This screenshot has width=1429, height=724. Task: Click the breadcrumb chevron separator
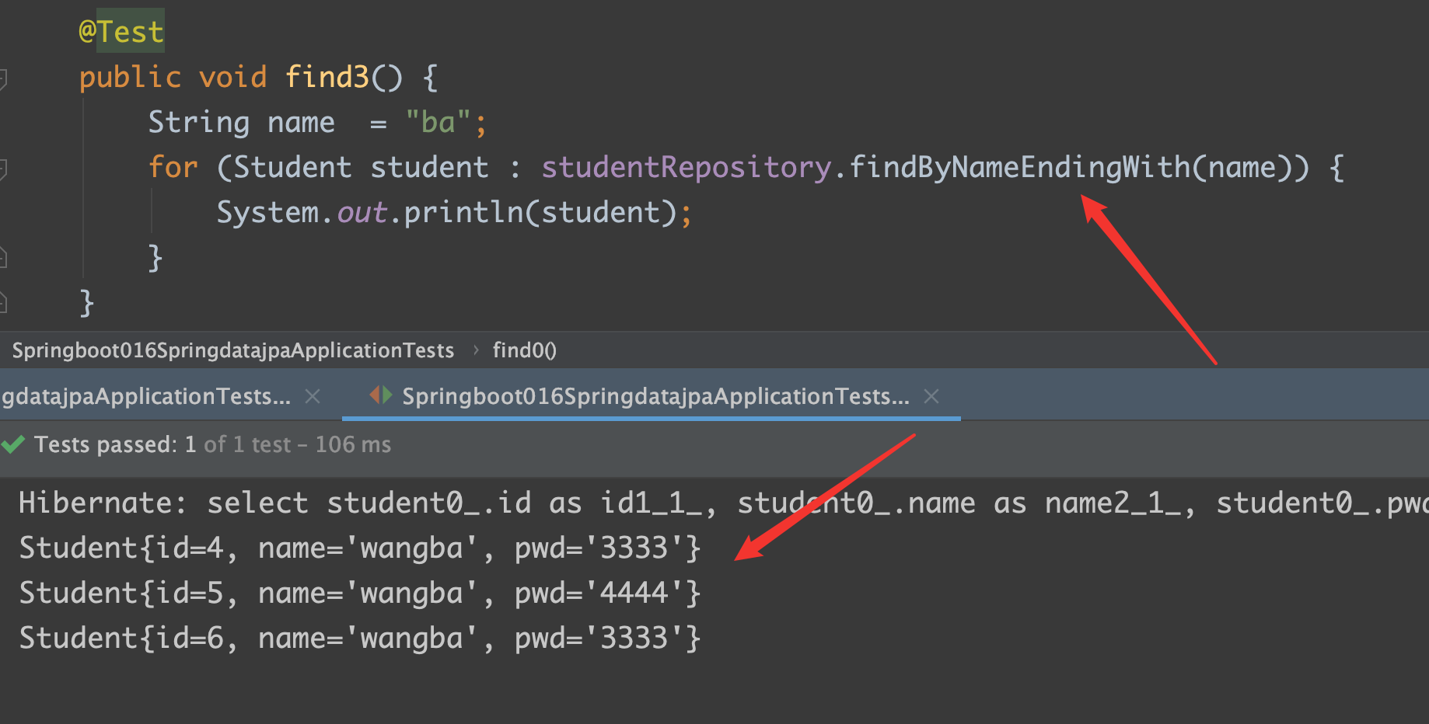click(476, 350)
